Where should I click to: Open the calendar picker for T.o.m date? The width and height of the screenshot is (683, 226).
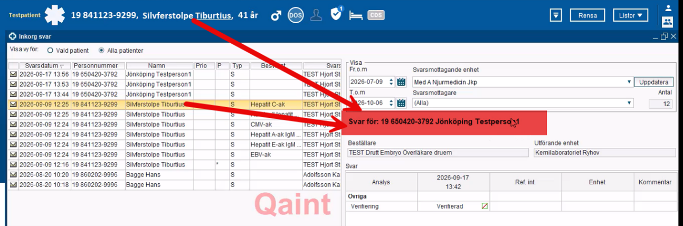(401, 103)
